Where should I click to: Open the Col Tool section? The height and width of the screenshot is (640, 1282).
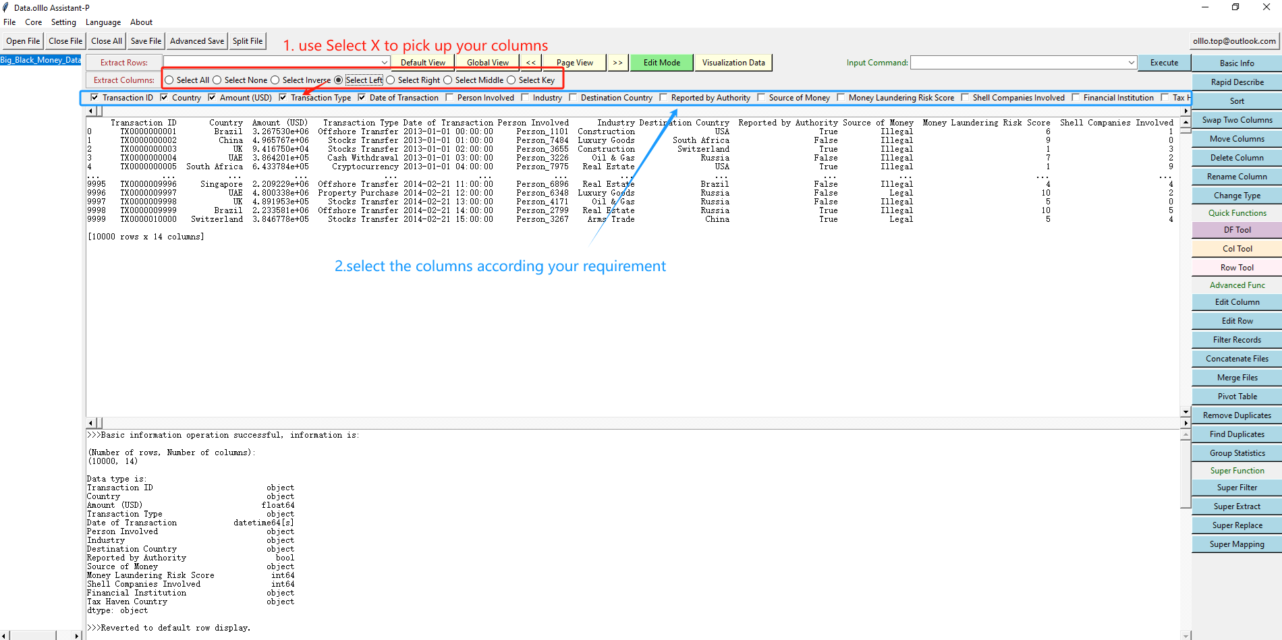(x=1237, y=249)
